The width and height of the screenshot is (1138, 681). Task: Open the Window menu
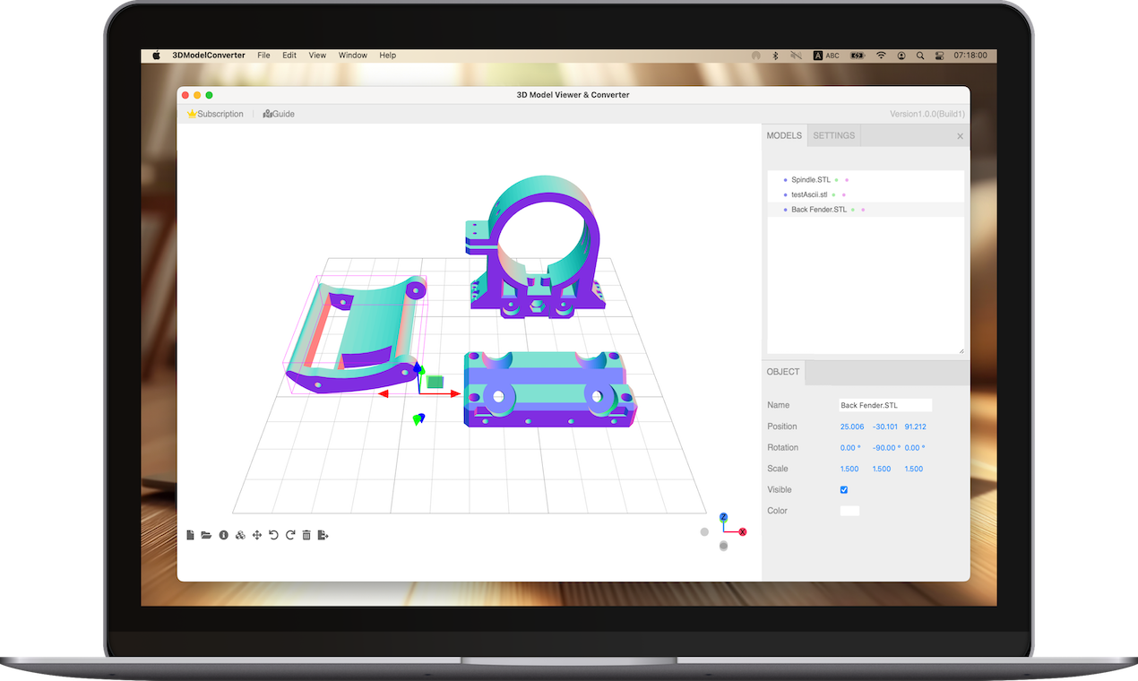tap(353, 56)
